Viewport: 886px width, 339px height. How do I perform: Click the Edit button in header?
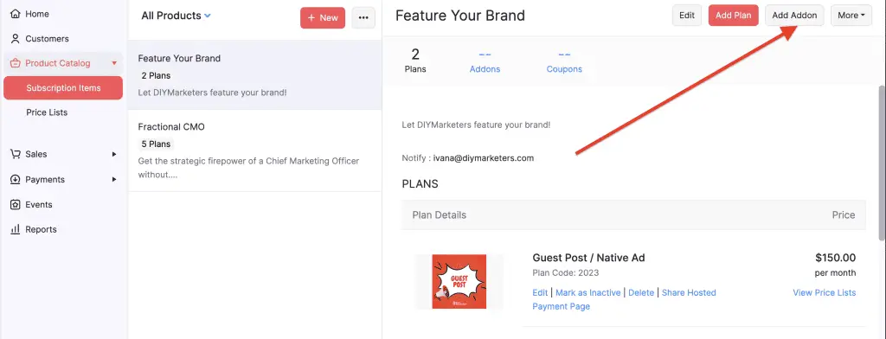pyautogui.click(x=686, y=16)
